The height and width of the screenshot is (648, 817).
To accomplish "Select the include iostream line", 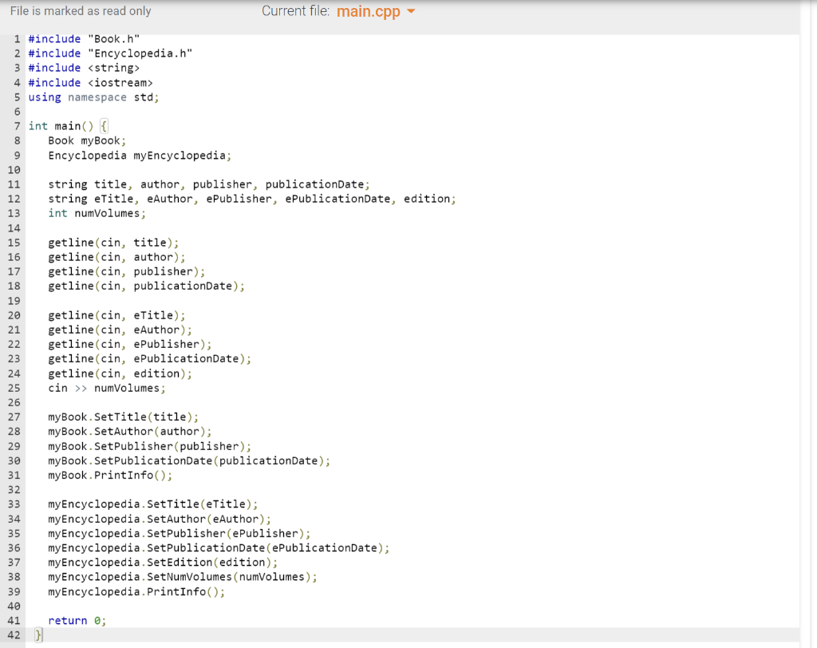I will point(88,82).
